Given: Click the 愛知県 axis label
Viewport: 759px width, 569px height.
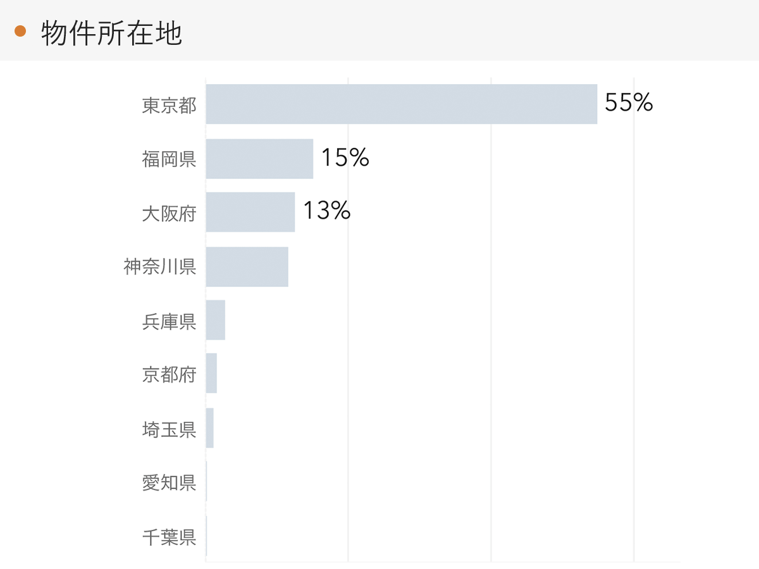Looking at the screenshot, I should (169, 483).
